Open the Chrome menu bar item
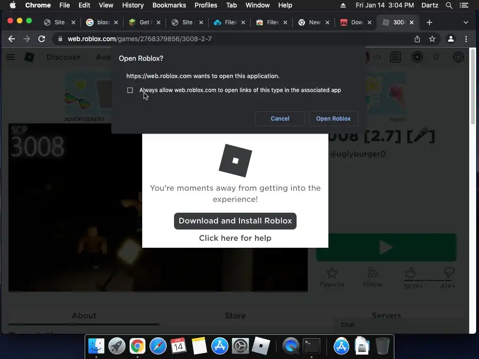This screenshot has width=479, height=359. pyautogui.click(x=38, y=5)
